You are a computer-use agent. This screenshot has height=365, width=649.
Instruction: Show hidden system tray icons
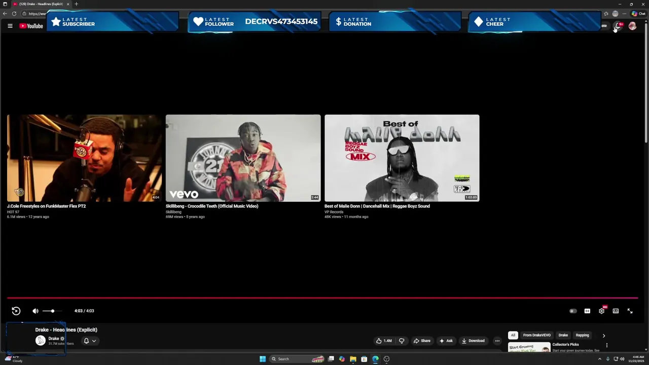pos(599,359)
